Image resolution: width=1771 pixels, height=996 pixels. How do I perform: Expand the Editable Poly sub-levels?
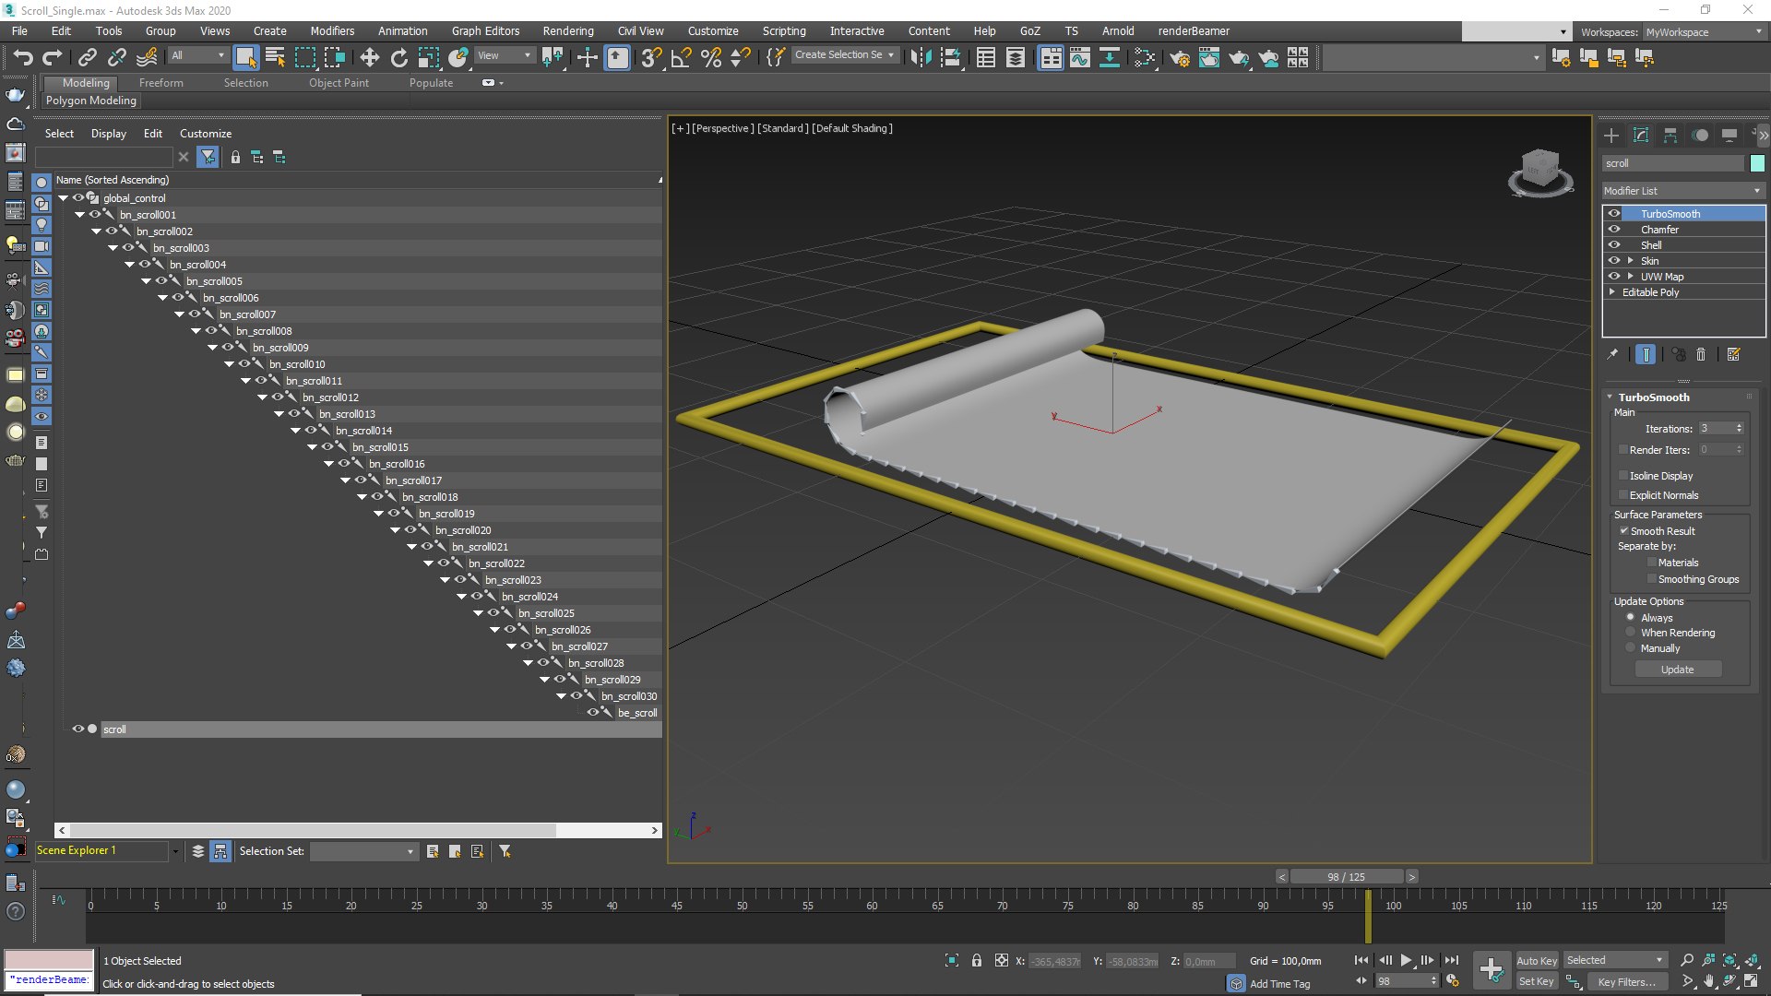tap(1612, 291)
